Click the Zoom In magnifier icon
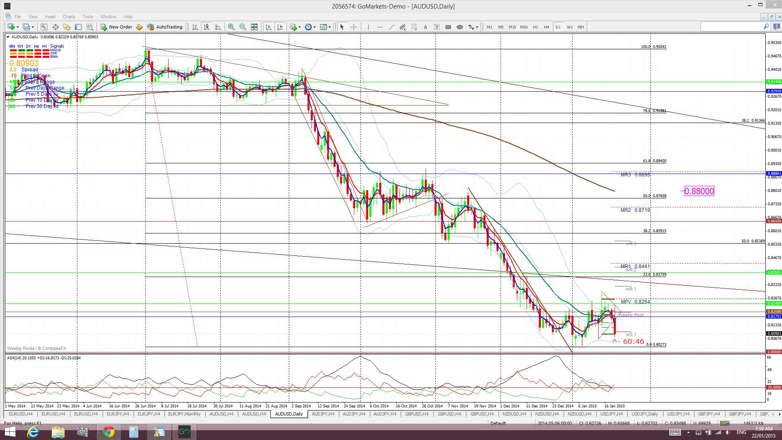 pyautogui.click(x=231, y=27)
